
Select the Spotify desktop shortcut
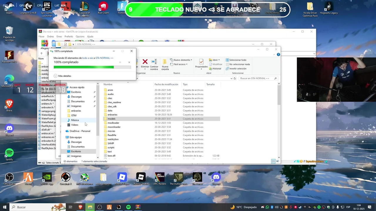(x=9, y=154)
